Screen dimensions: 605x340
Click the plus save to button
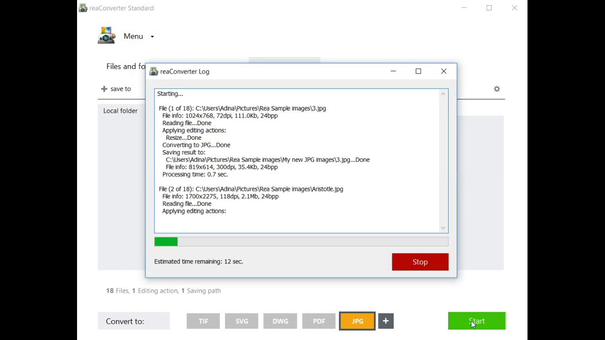click(x=116, y=89)
